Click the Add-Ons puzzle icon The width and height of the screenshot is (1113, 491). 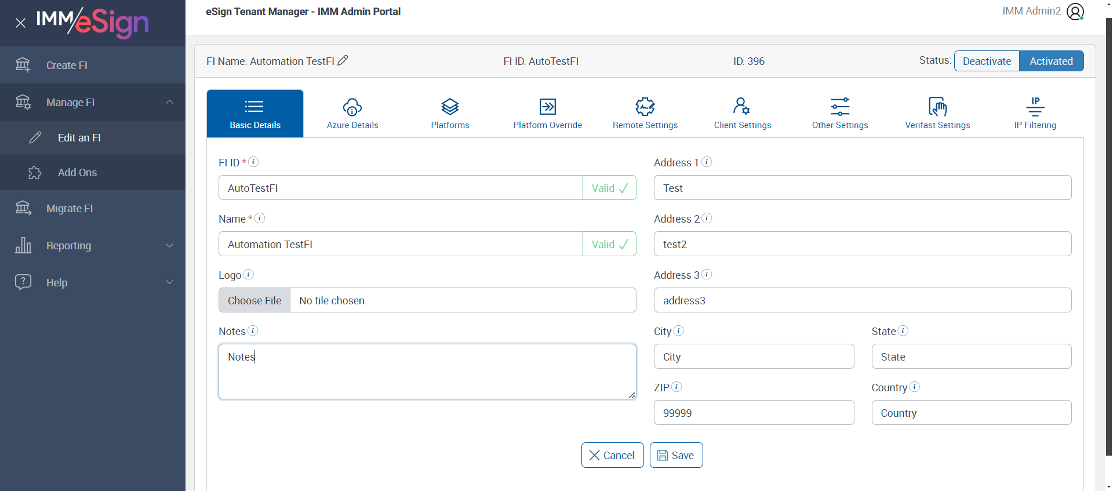(35, 172)
